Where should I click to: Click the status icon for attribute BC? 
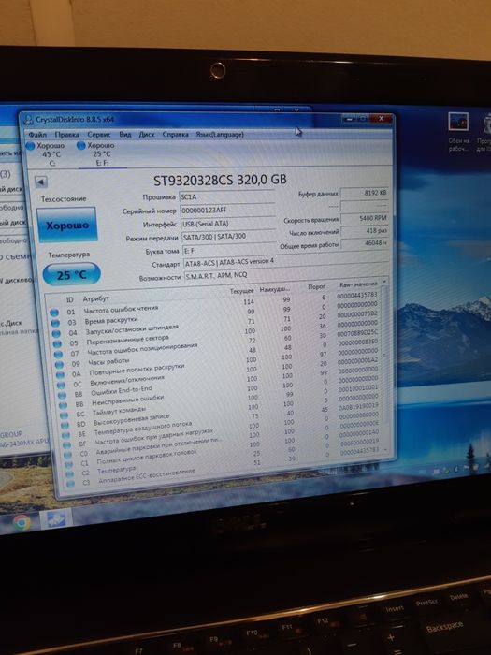64,415
